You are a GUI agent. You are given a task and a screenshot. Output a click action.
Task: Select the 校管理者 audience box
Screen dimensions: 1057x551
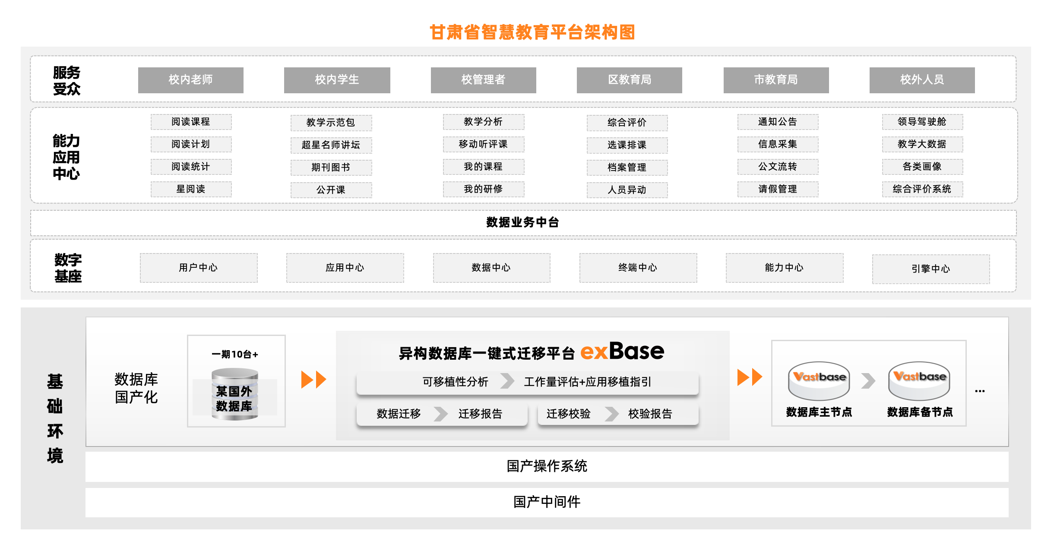[484, 80]
